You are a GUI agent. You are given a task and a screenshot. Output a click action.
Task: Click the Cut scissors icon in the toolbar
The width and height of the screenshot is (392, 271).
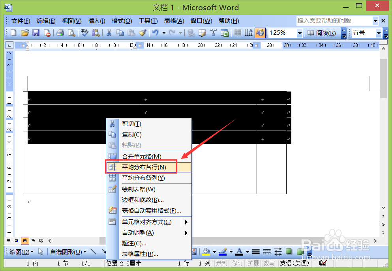pos(109,33)
